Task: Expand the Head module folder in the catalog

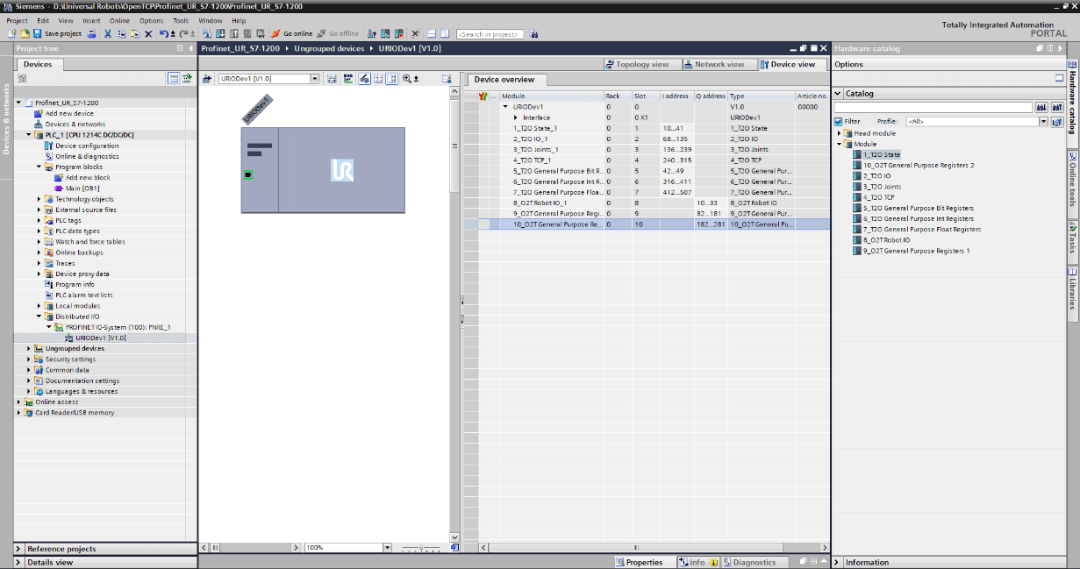Action: point(840,133)
